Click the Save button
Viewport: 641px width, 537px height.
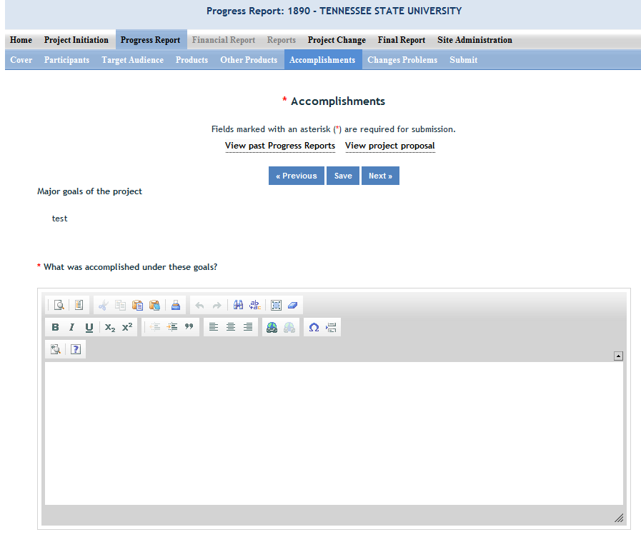click(343, 176)
